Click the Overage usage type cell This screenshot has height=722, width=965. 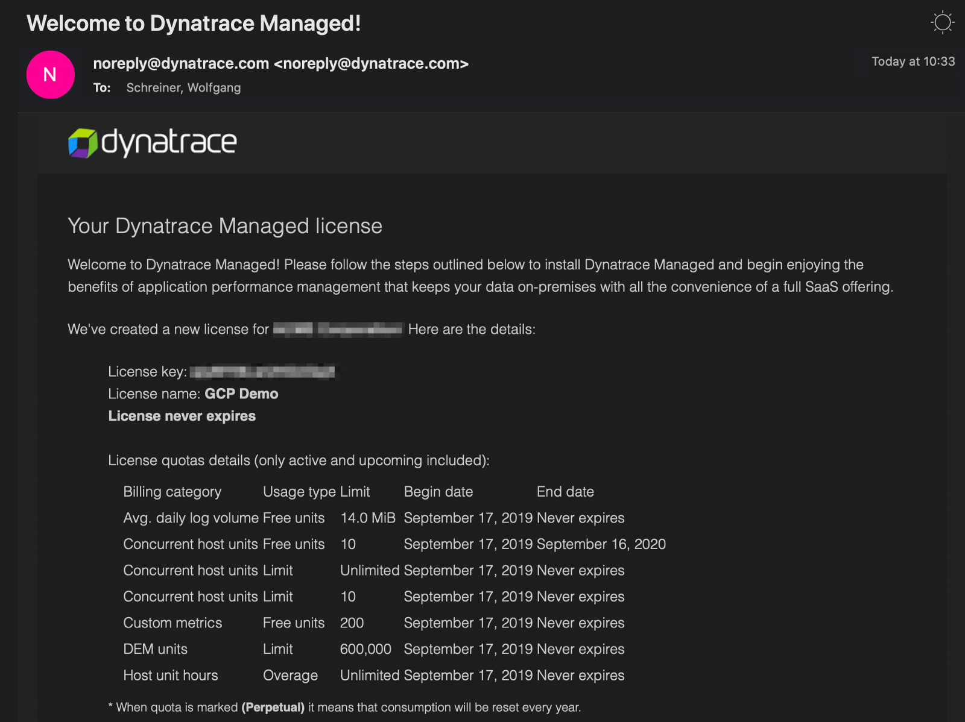290,676
